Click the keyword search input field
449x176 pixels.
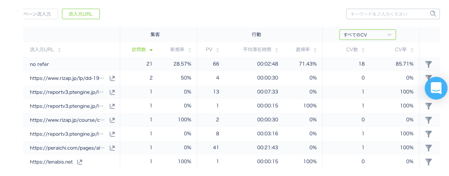pyautogui.click(x=387, y=14)
